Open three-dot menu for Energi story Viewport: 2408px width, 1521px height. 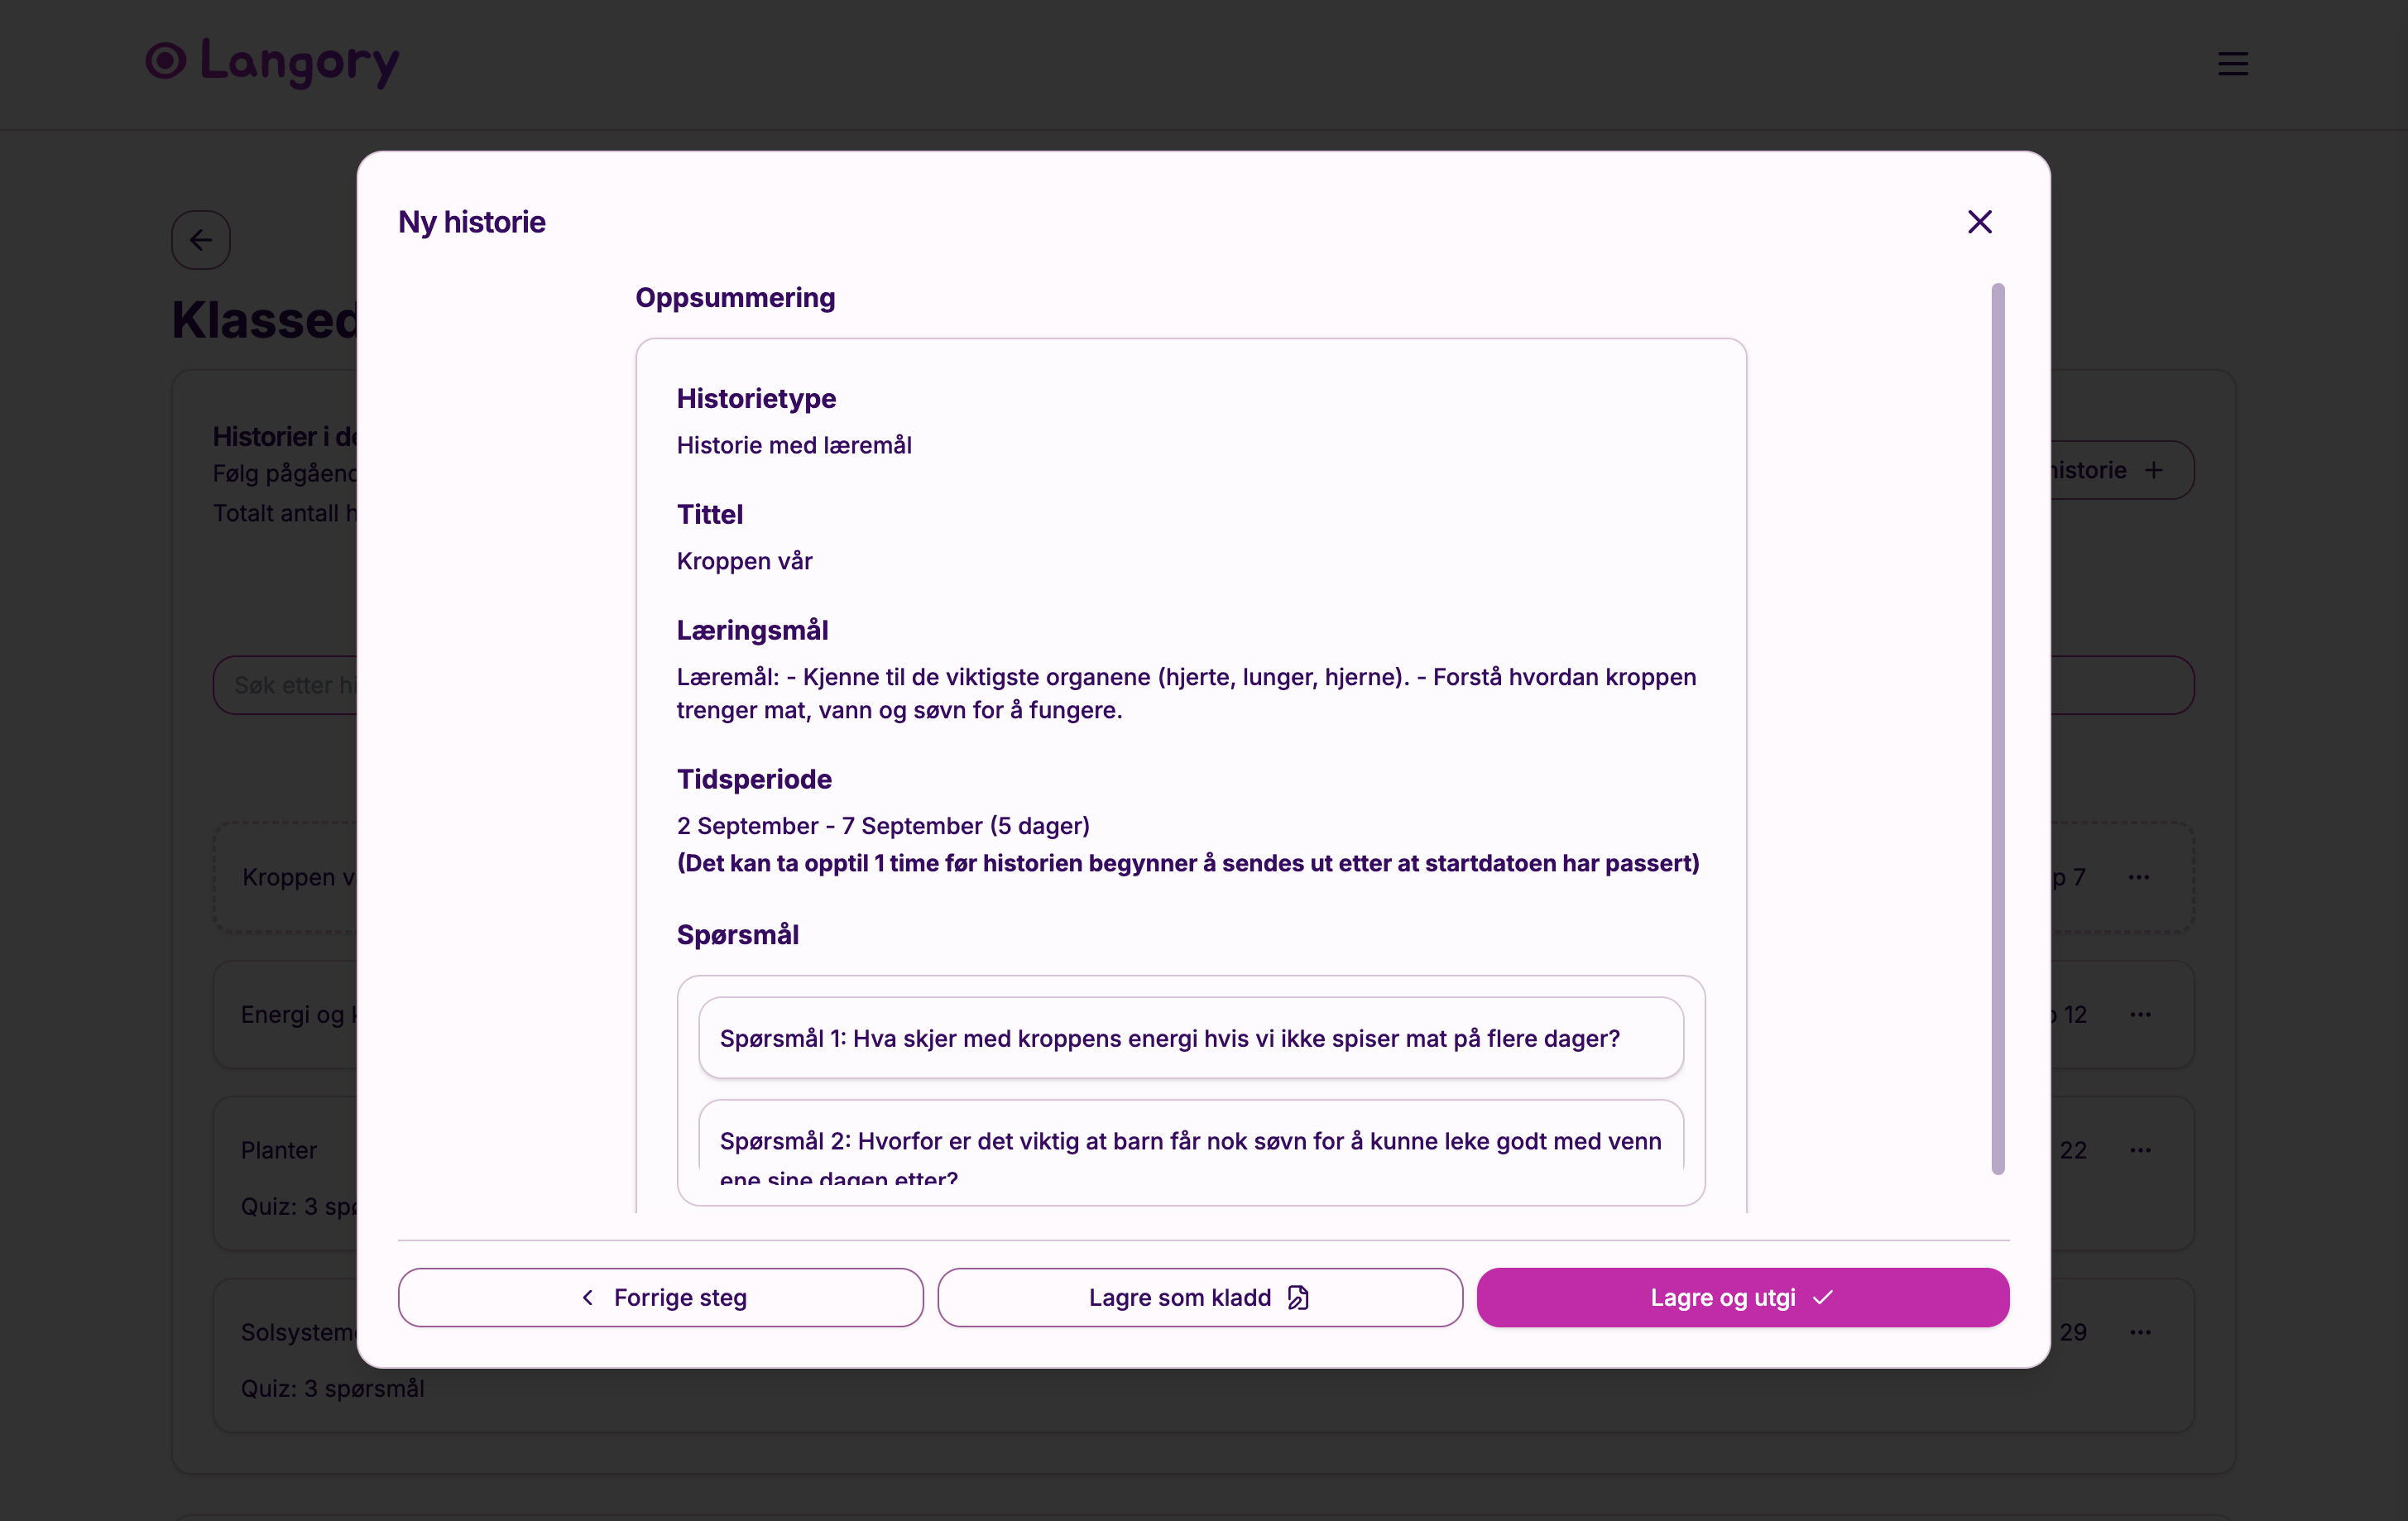(2140, 1015)
